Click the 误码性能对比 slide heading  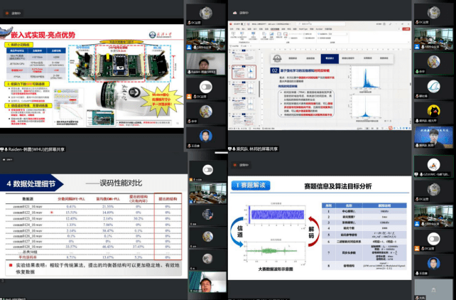tap(121, 183)
